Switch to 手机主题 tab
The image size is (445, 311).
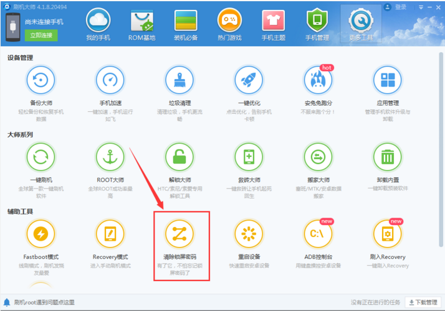[274, 25]
